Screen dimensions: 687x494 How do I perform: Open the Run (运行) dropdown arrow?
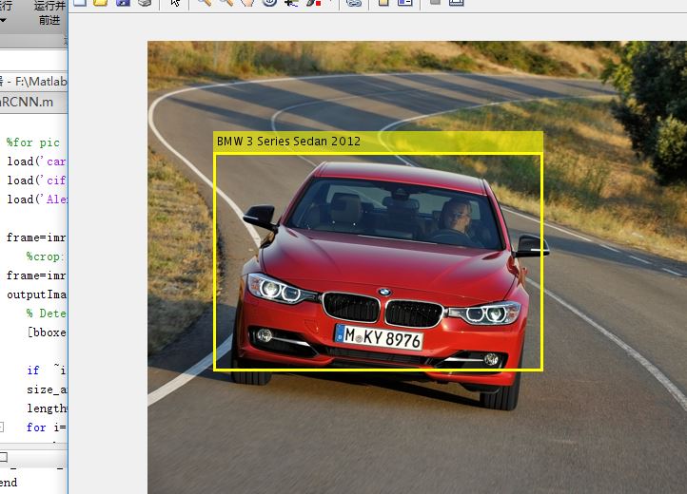pos(4,20)
